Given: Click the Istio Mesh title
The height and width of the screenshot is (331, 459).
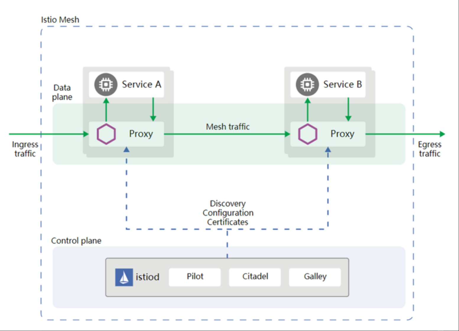Looking at the screenshot, I should pos(60,20).
